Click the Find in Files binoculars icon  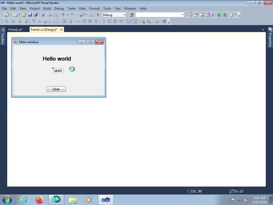(x=131, y=15)
